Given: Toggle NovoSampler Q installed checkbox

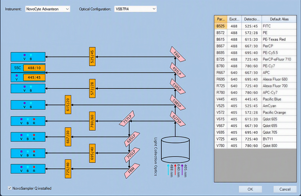Looking at the screenshot, I should tap(9, 188).
